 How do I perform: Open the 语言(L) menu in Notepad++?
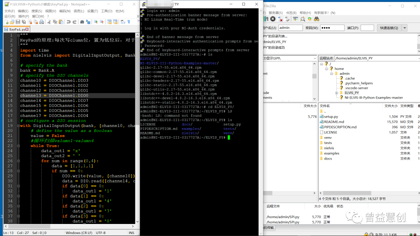click(x=79, y=11)
